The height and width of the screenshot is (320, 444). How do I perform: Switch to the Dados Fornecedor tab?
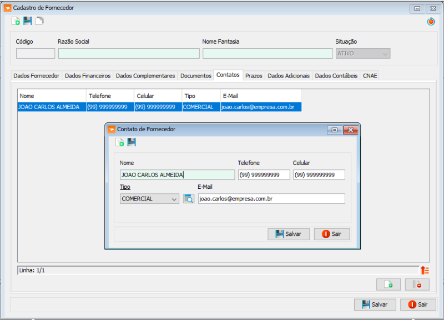pyautogui.click(x=36, y=76)
